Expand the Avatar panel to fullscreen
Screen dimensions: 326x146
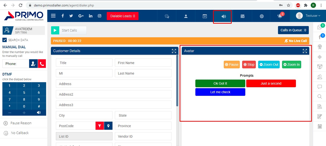tap(305, 51)
